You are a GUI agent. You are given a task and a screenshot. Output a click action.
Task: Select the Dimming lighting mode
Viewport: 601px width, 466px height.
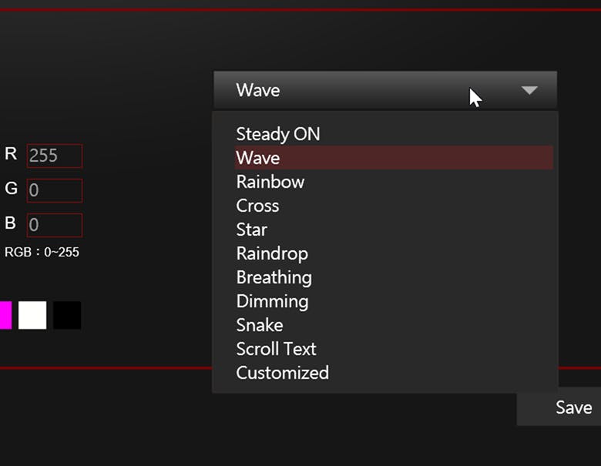[394, 301]
